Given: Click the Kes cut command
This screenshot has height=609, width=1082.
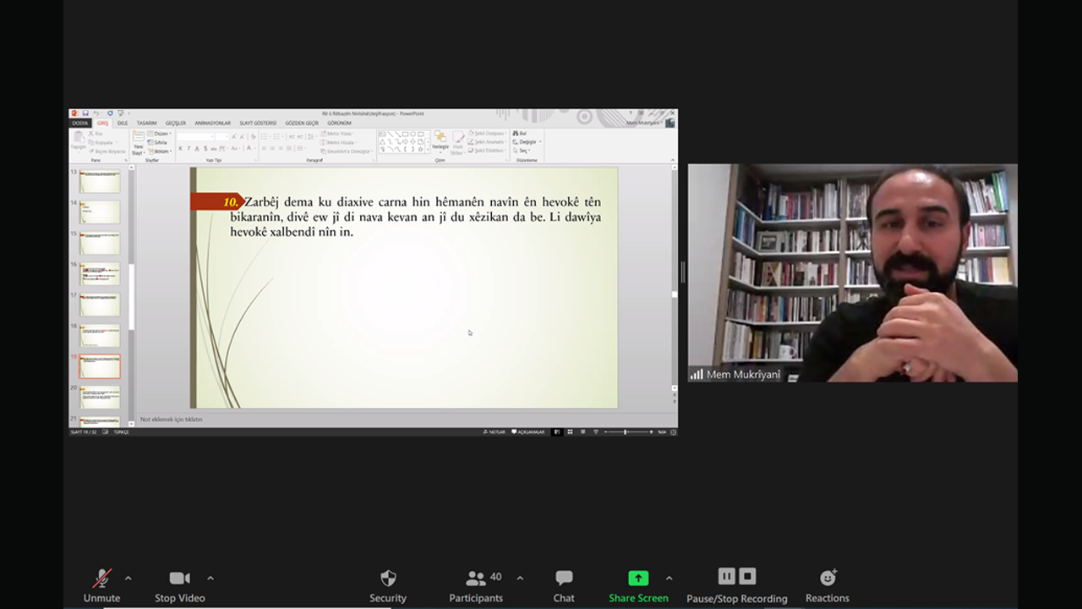Looking at the screenshot, I should [96, 134].
